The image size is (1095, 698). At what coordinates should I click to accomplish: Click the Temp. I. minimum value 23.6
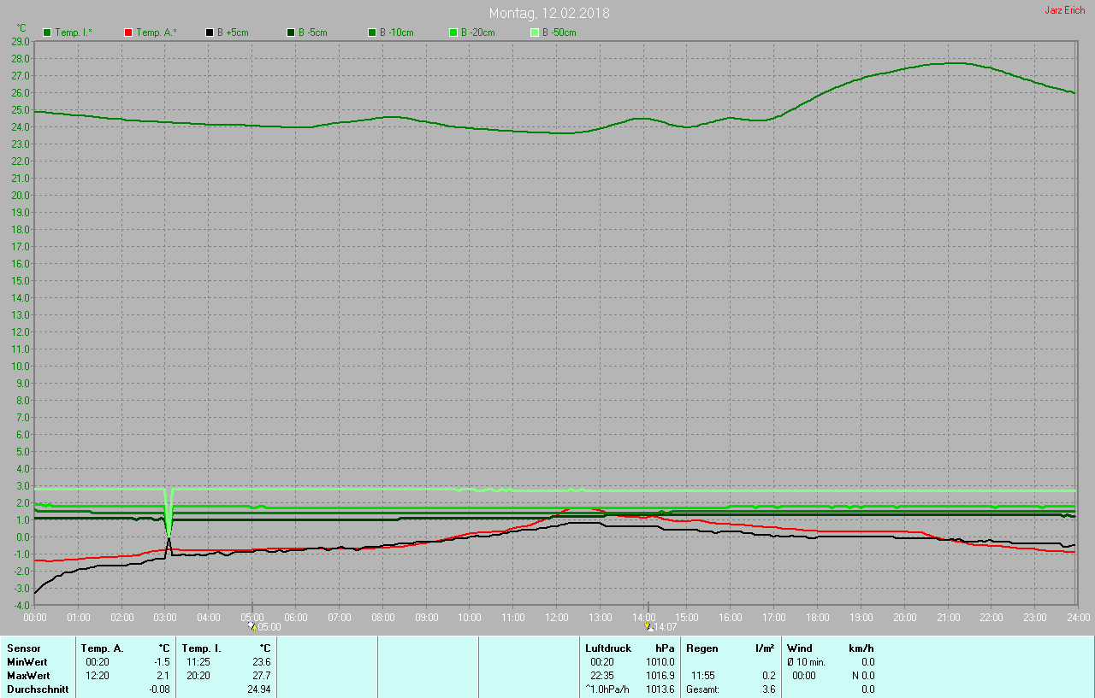click(262, 662)
